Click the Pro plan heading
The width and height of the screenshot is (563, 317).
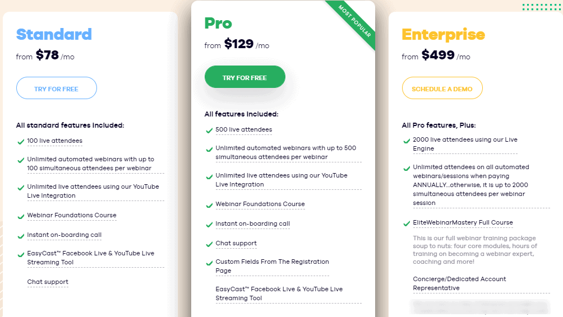[218, 24]
